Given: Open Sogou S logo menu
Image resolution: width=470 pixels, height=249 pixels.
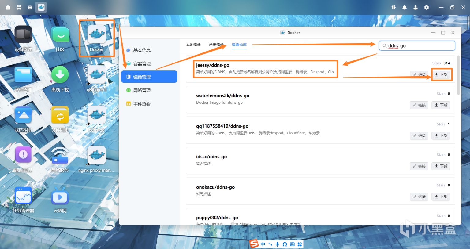Looking at the screenshot, I should coord(254,244).
